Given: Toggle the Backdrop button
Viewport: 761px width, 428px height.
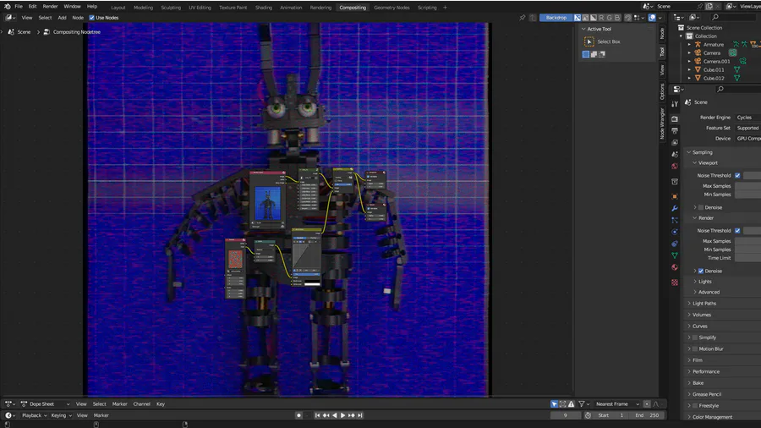Looking at the screenshot, I should pyautogui.click(x=556, y=18).
